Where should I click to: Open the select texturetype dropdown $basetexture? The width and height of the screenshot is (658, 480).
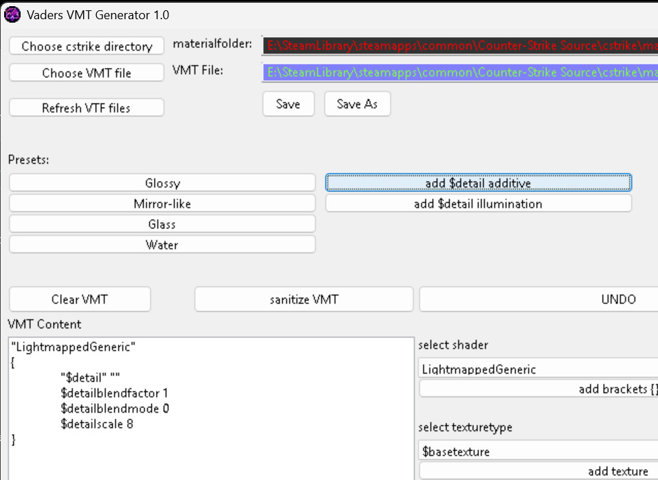point(538,451)
